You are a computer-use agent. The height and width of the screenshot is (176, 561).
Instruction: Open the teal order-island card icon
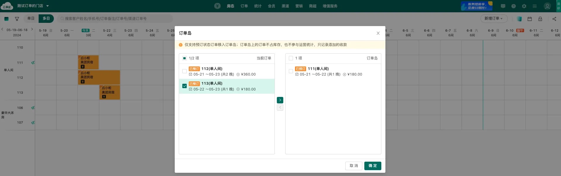[519, 19]
